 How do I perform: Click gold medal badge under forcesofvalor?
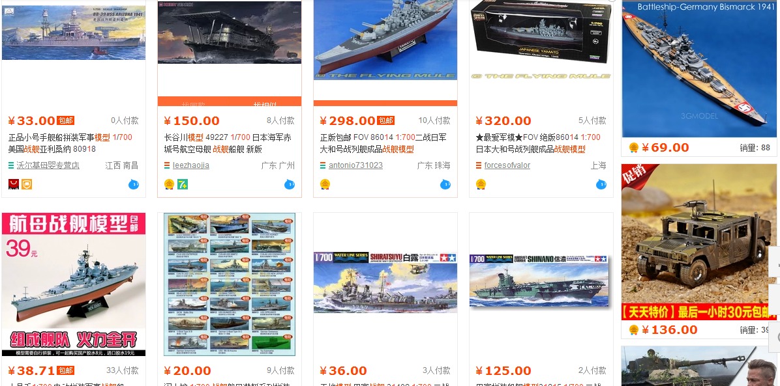click(481, 184)
